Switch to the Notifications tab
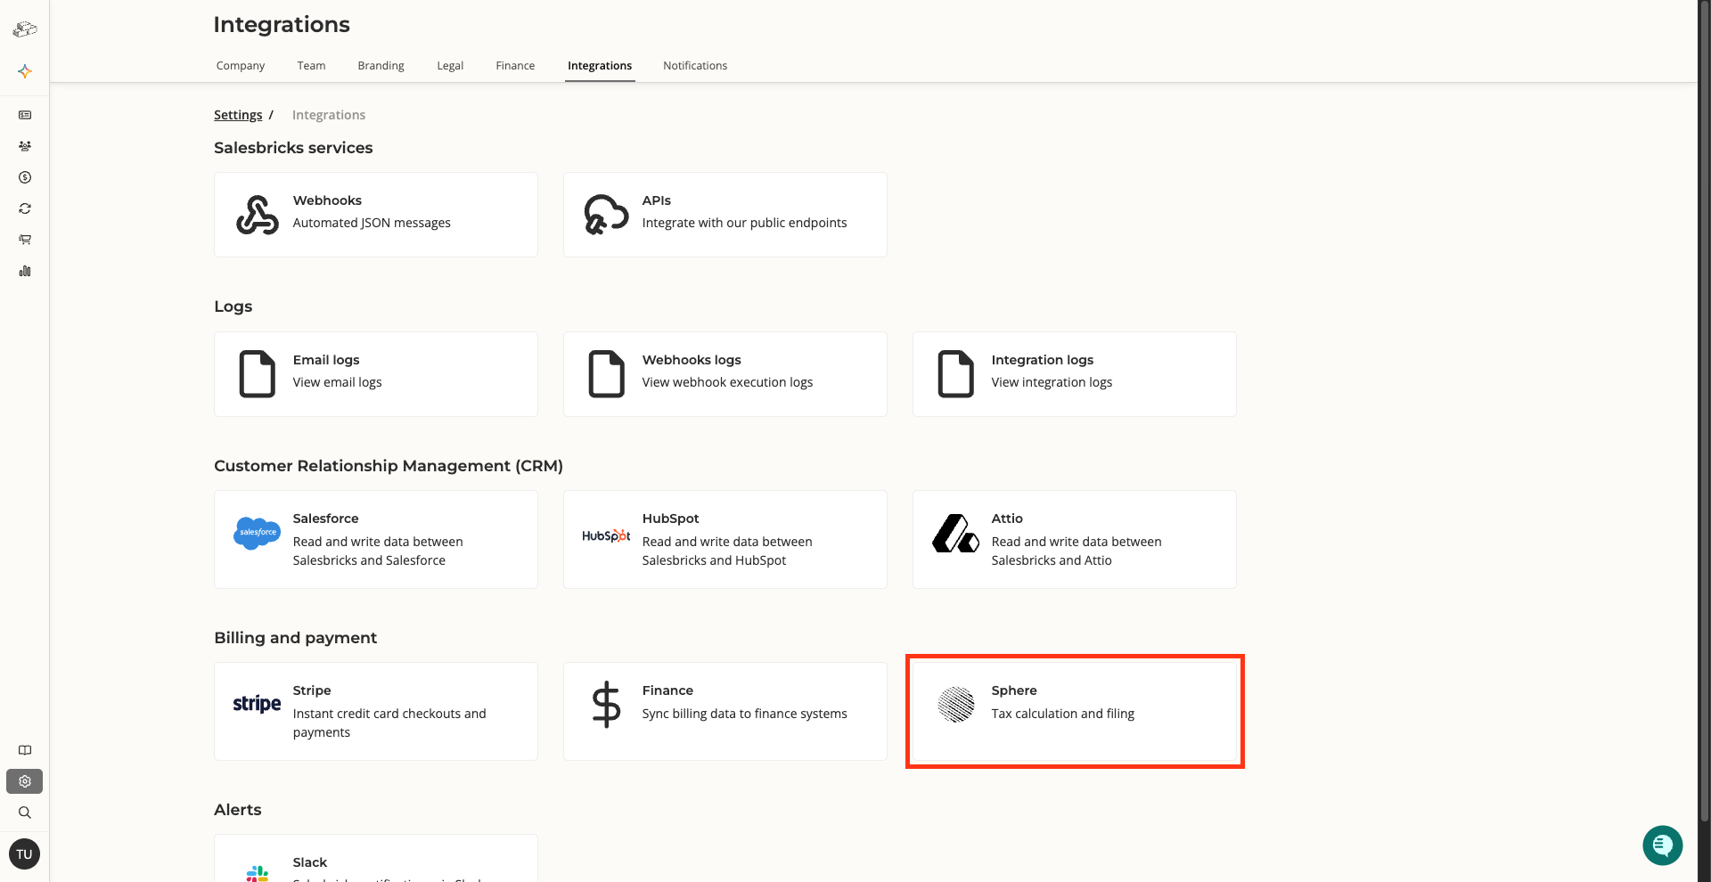This screenshot has width=1711, height=882. [694, 66]
